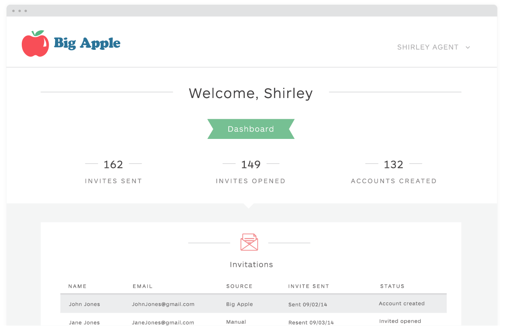506x326 pixels.
Task: Click the Manual source cell
Action: pyautogui.click(x=236, y=322)
